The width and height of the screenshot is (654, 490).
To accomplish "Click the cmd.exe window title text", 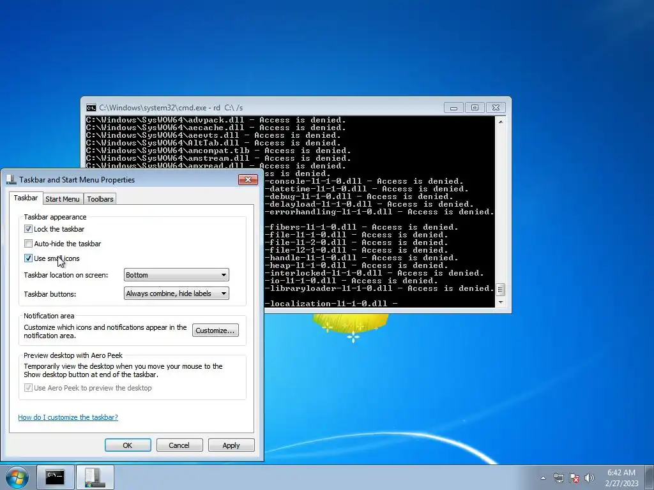I will (171, 108).
